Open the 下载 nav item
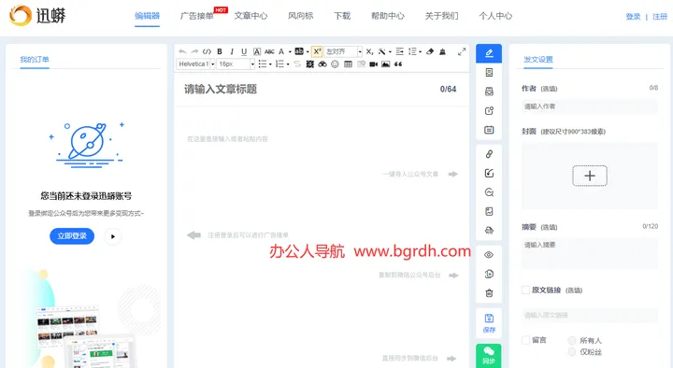 click(x=342, y=16)
